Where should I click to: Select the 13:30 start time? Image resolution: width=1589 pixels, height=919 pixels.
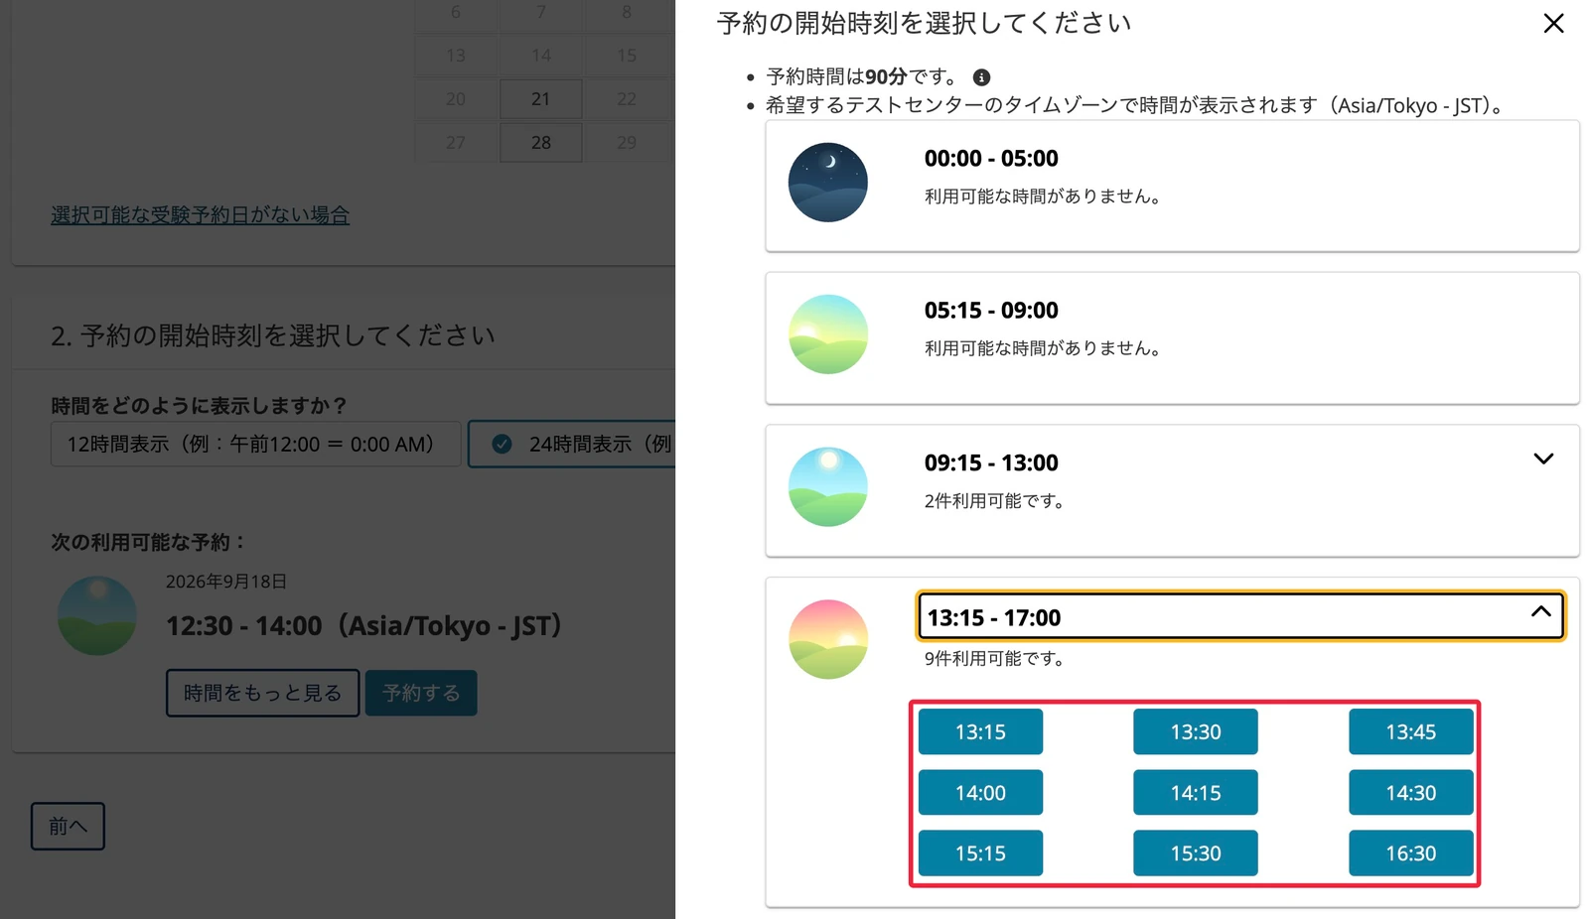[1196, 731]
